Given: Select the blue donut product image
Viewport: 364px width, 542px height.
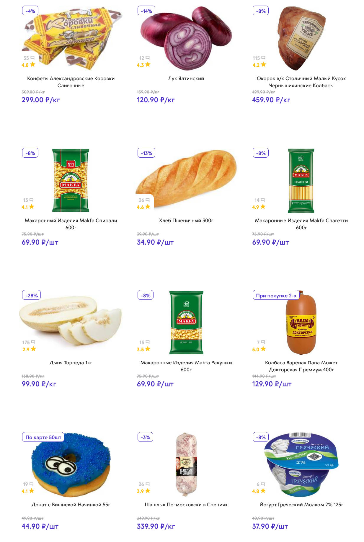Looking at the screenshot, I should click(71, 464).
